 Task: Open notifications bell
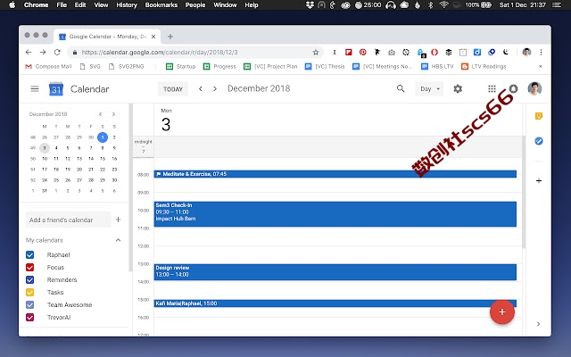click(x=513, y=88)
